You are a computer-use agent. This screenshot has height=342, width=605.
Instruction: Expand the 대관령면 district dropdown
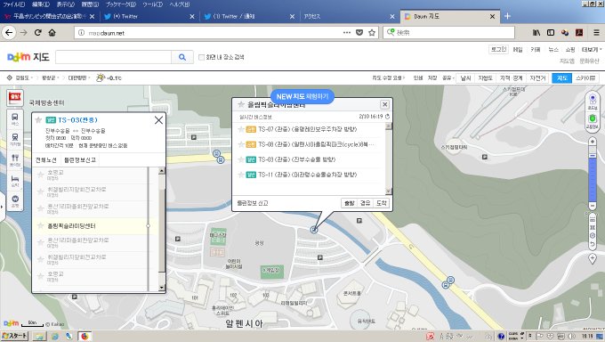coord(79,78)
